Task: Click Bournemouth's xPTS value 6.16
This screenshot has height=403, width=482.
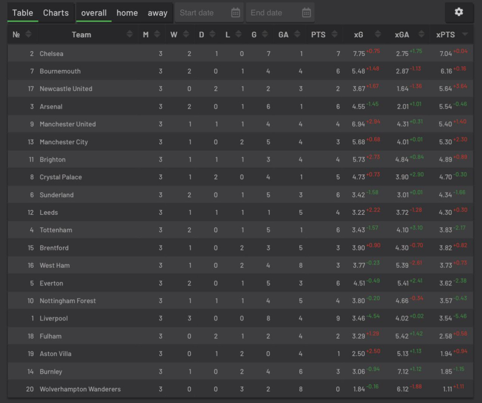Action: click(446, 71)
